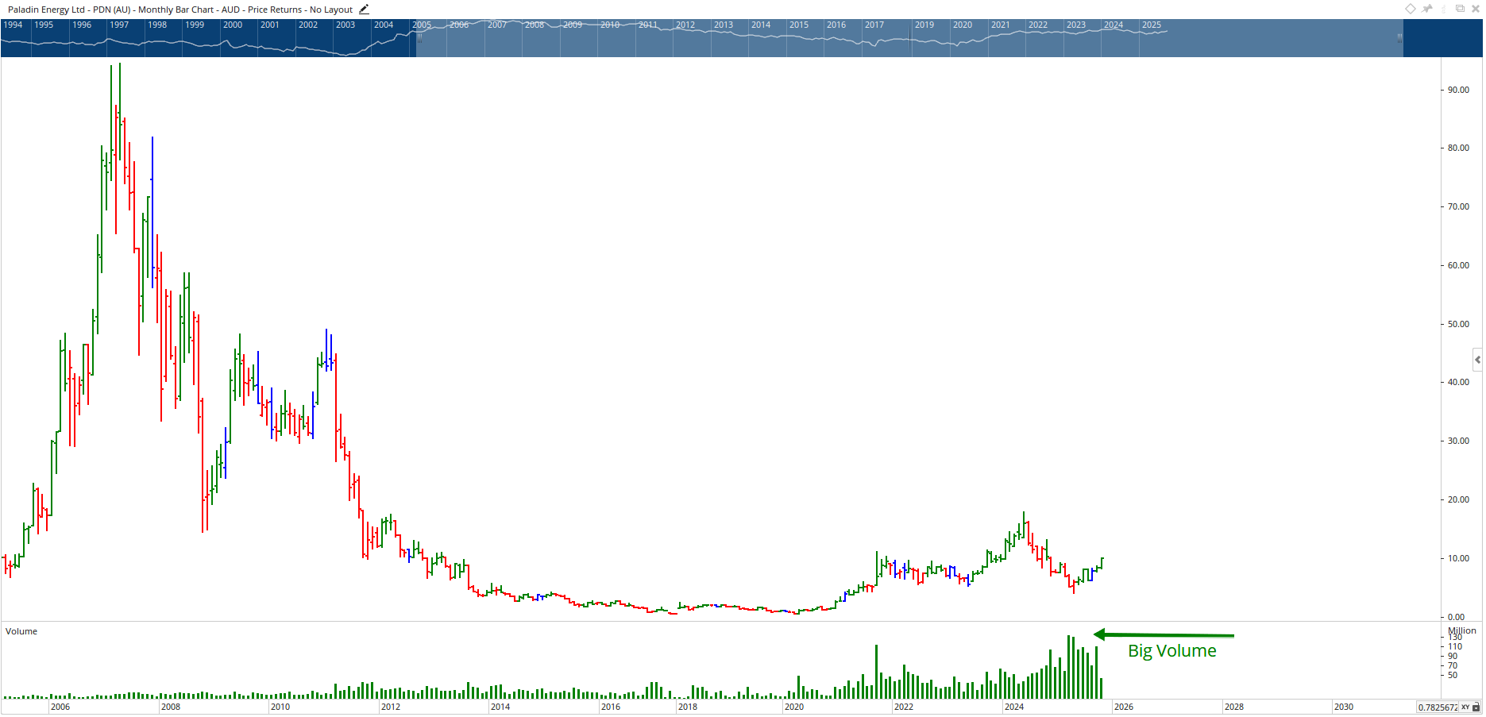Click the faded link icon beside the pushpin
This screenshot has height=717, width=1486.
[x=1444, y=9]
